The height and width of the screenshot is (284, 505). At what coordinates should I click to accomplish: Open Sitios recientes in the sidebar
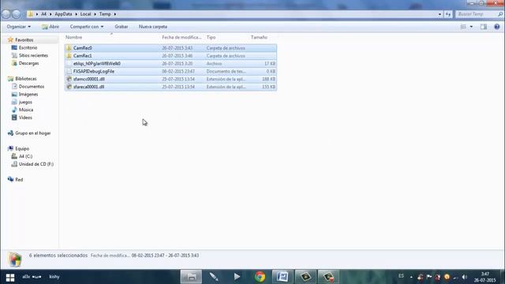coord(33,55)
